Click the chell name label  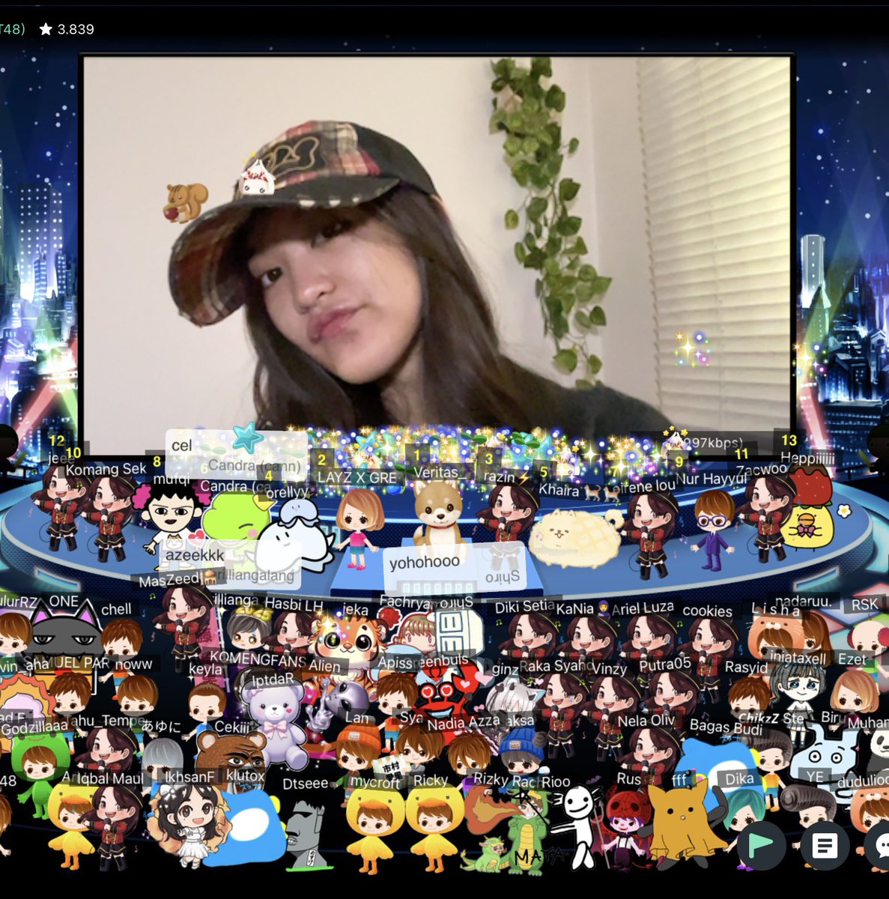click(x=116, y=609)
